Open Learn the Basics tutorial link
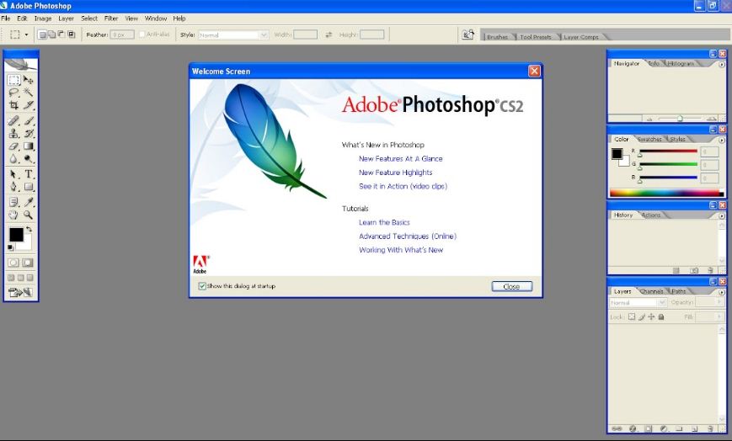The image size is (732, 441). pos(384,222)
